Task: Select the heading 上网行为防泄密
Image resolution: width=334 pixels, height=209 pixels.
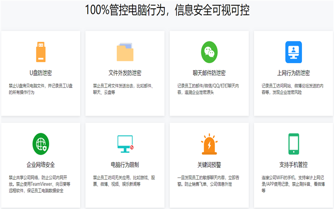Action: [x=294, y=73]
